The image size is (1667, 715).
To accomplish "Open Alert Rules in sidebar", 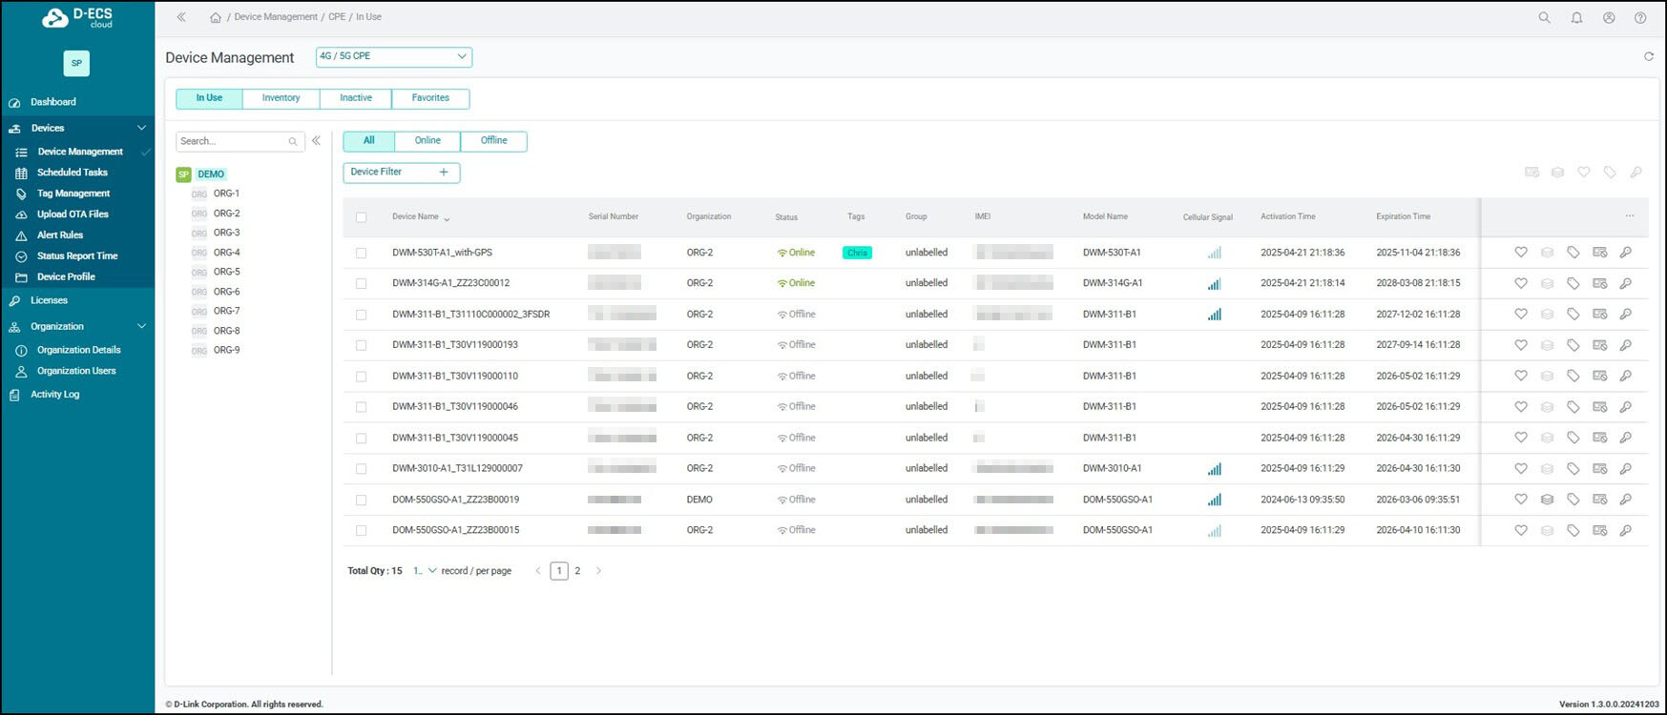I will (60, 235).
